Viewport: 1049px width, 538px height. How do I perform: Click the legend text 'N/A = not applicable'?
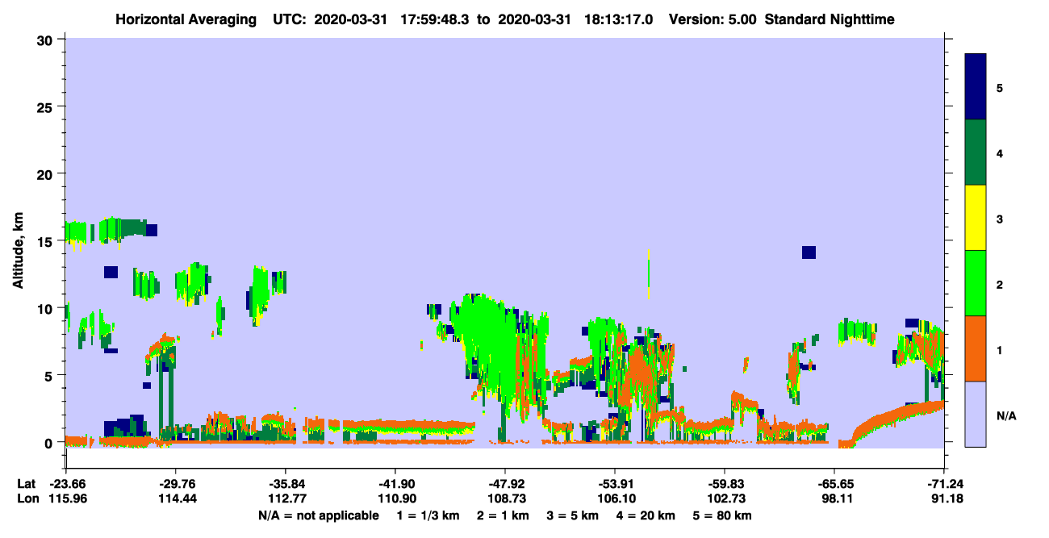click(x=319, y=515)
